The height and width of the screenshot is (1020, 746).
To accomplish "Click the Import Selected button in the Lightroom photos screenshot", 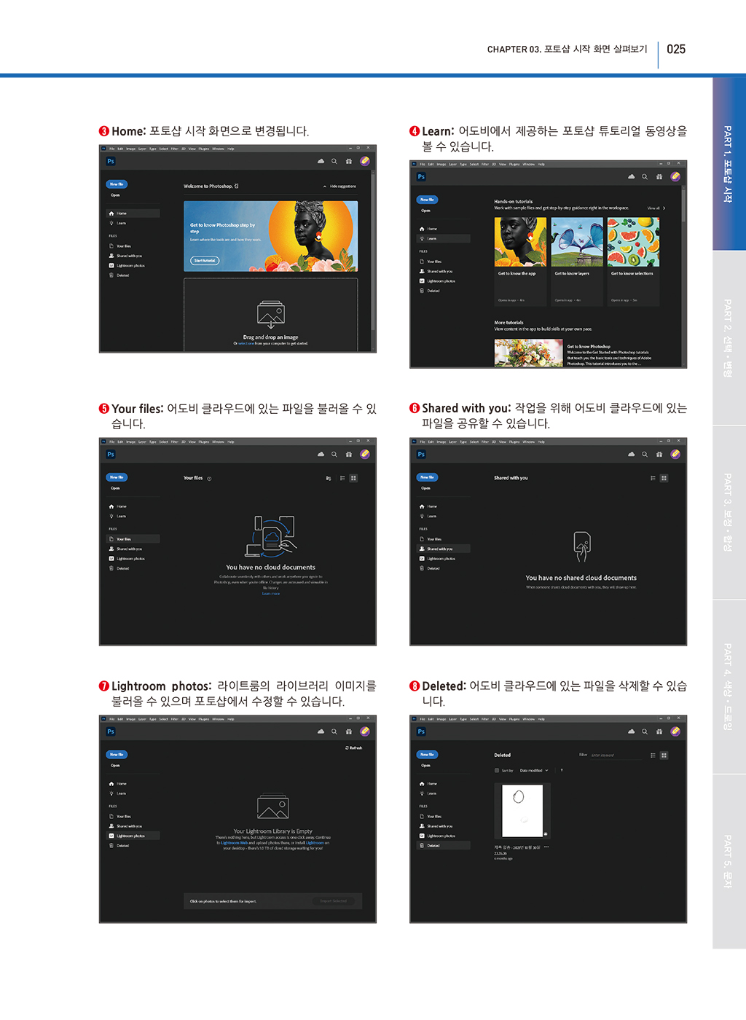I will (x=334, y=901).
